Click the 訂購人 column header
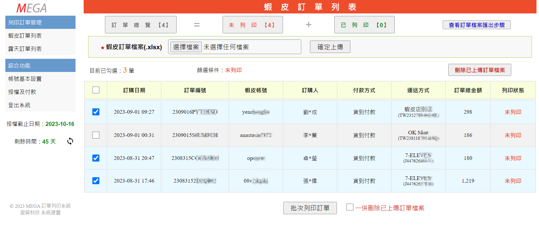 [x=310, y=90]
